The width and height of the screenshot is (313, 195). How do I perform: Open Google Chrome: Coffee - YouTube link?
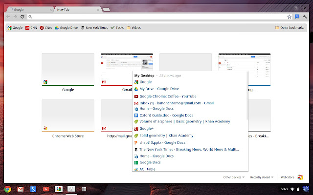(168, 97)
